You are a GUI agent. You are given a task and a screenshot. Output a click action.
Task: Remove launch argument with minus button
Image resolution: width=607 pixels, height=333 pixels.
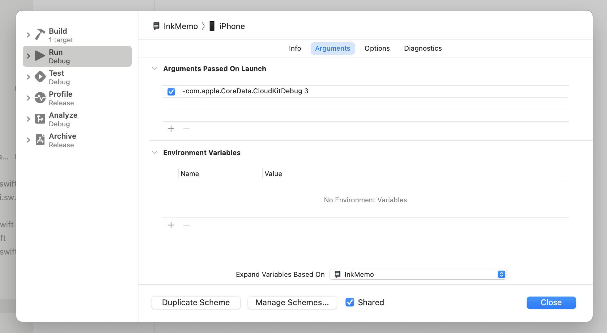pyautogui.click(x=186, y=129)
